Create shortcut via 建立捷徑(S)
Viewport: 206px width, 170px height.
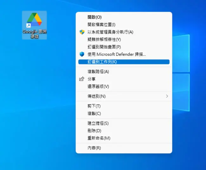pos(124,123)
